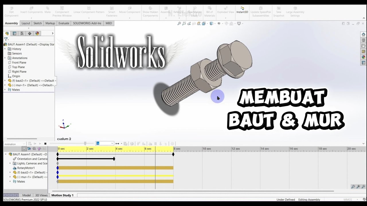The height and width of the screenshot is (206, 367).
Task: Choose Linear Component Pattern tool
Action: point(89,10)
